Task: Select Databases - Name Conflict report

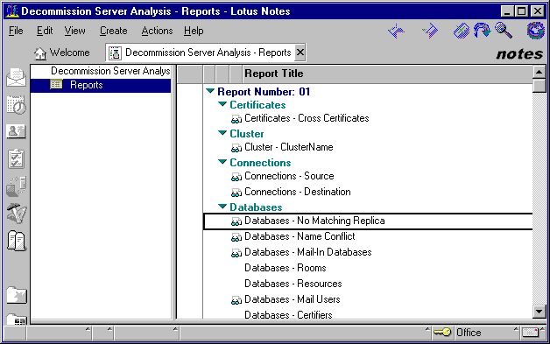Action: click(300, 236)
